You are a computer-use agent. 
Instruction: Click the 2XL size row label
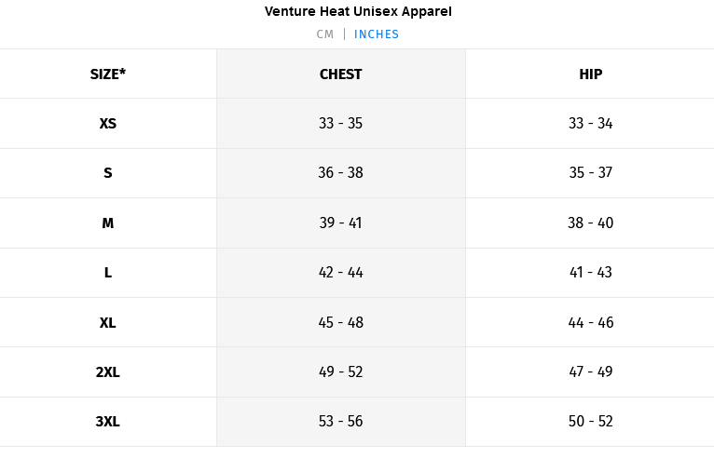108,372
